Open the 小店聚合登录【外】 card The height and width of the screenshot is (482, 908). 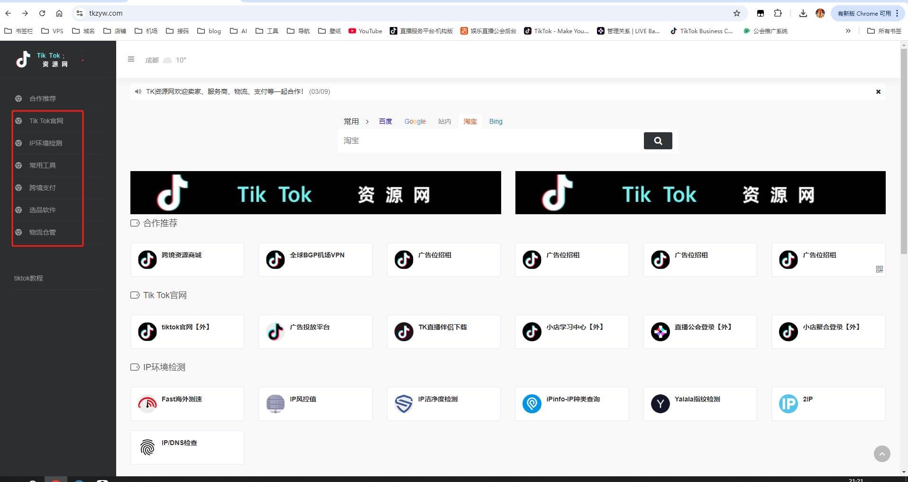828,332
